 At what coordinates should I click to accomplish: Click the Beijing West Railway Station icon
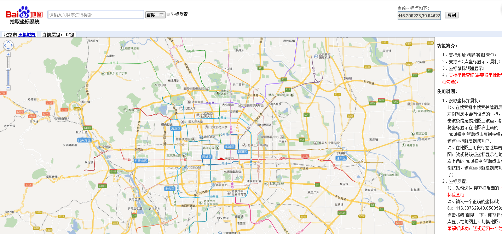click(186, 167)
